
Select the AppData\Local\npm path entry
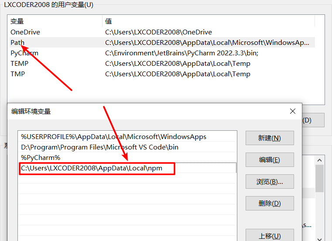[x=92, y=168]
